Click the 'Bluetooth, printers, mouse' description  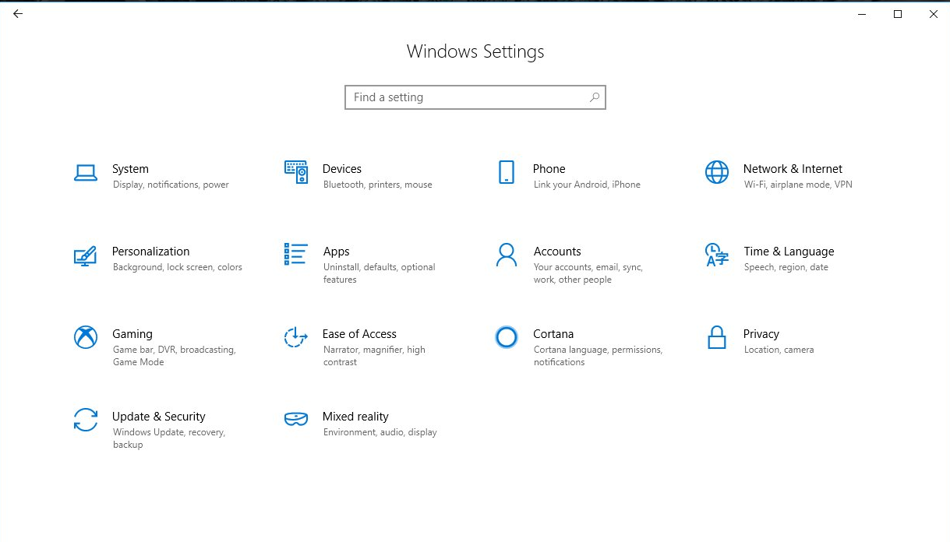[378, 185]
